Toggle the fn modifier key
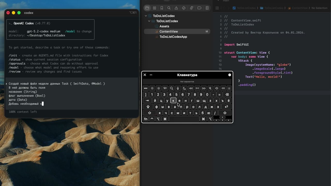The height and width of the screenshot is (186, 331). 146,119
